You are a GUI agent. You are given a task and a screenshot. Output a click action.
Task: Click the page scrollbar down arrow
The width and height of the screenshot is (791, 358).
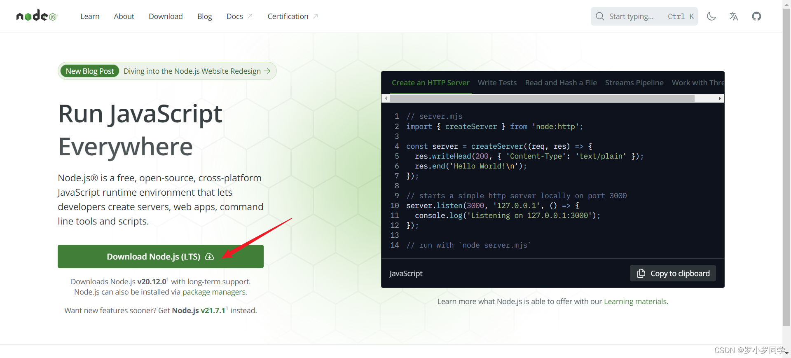pos(786,353)
